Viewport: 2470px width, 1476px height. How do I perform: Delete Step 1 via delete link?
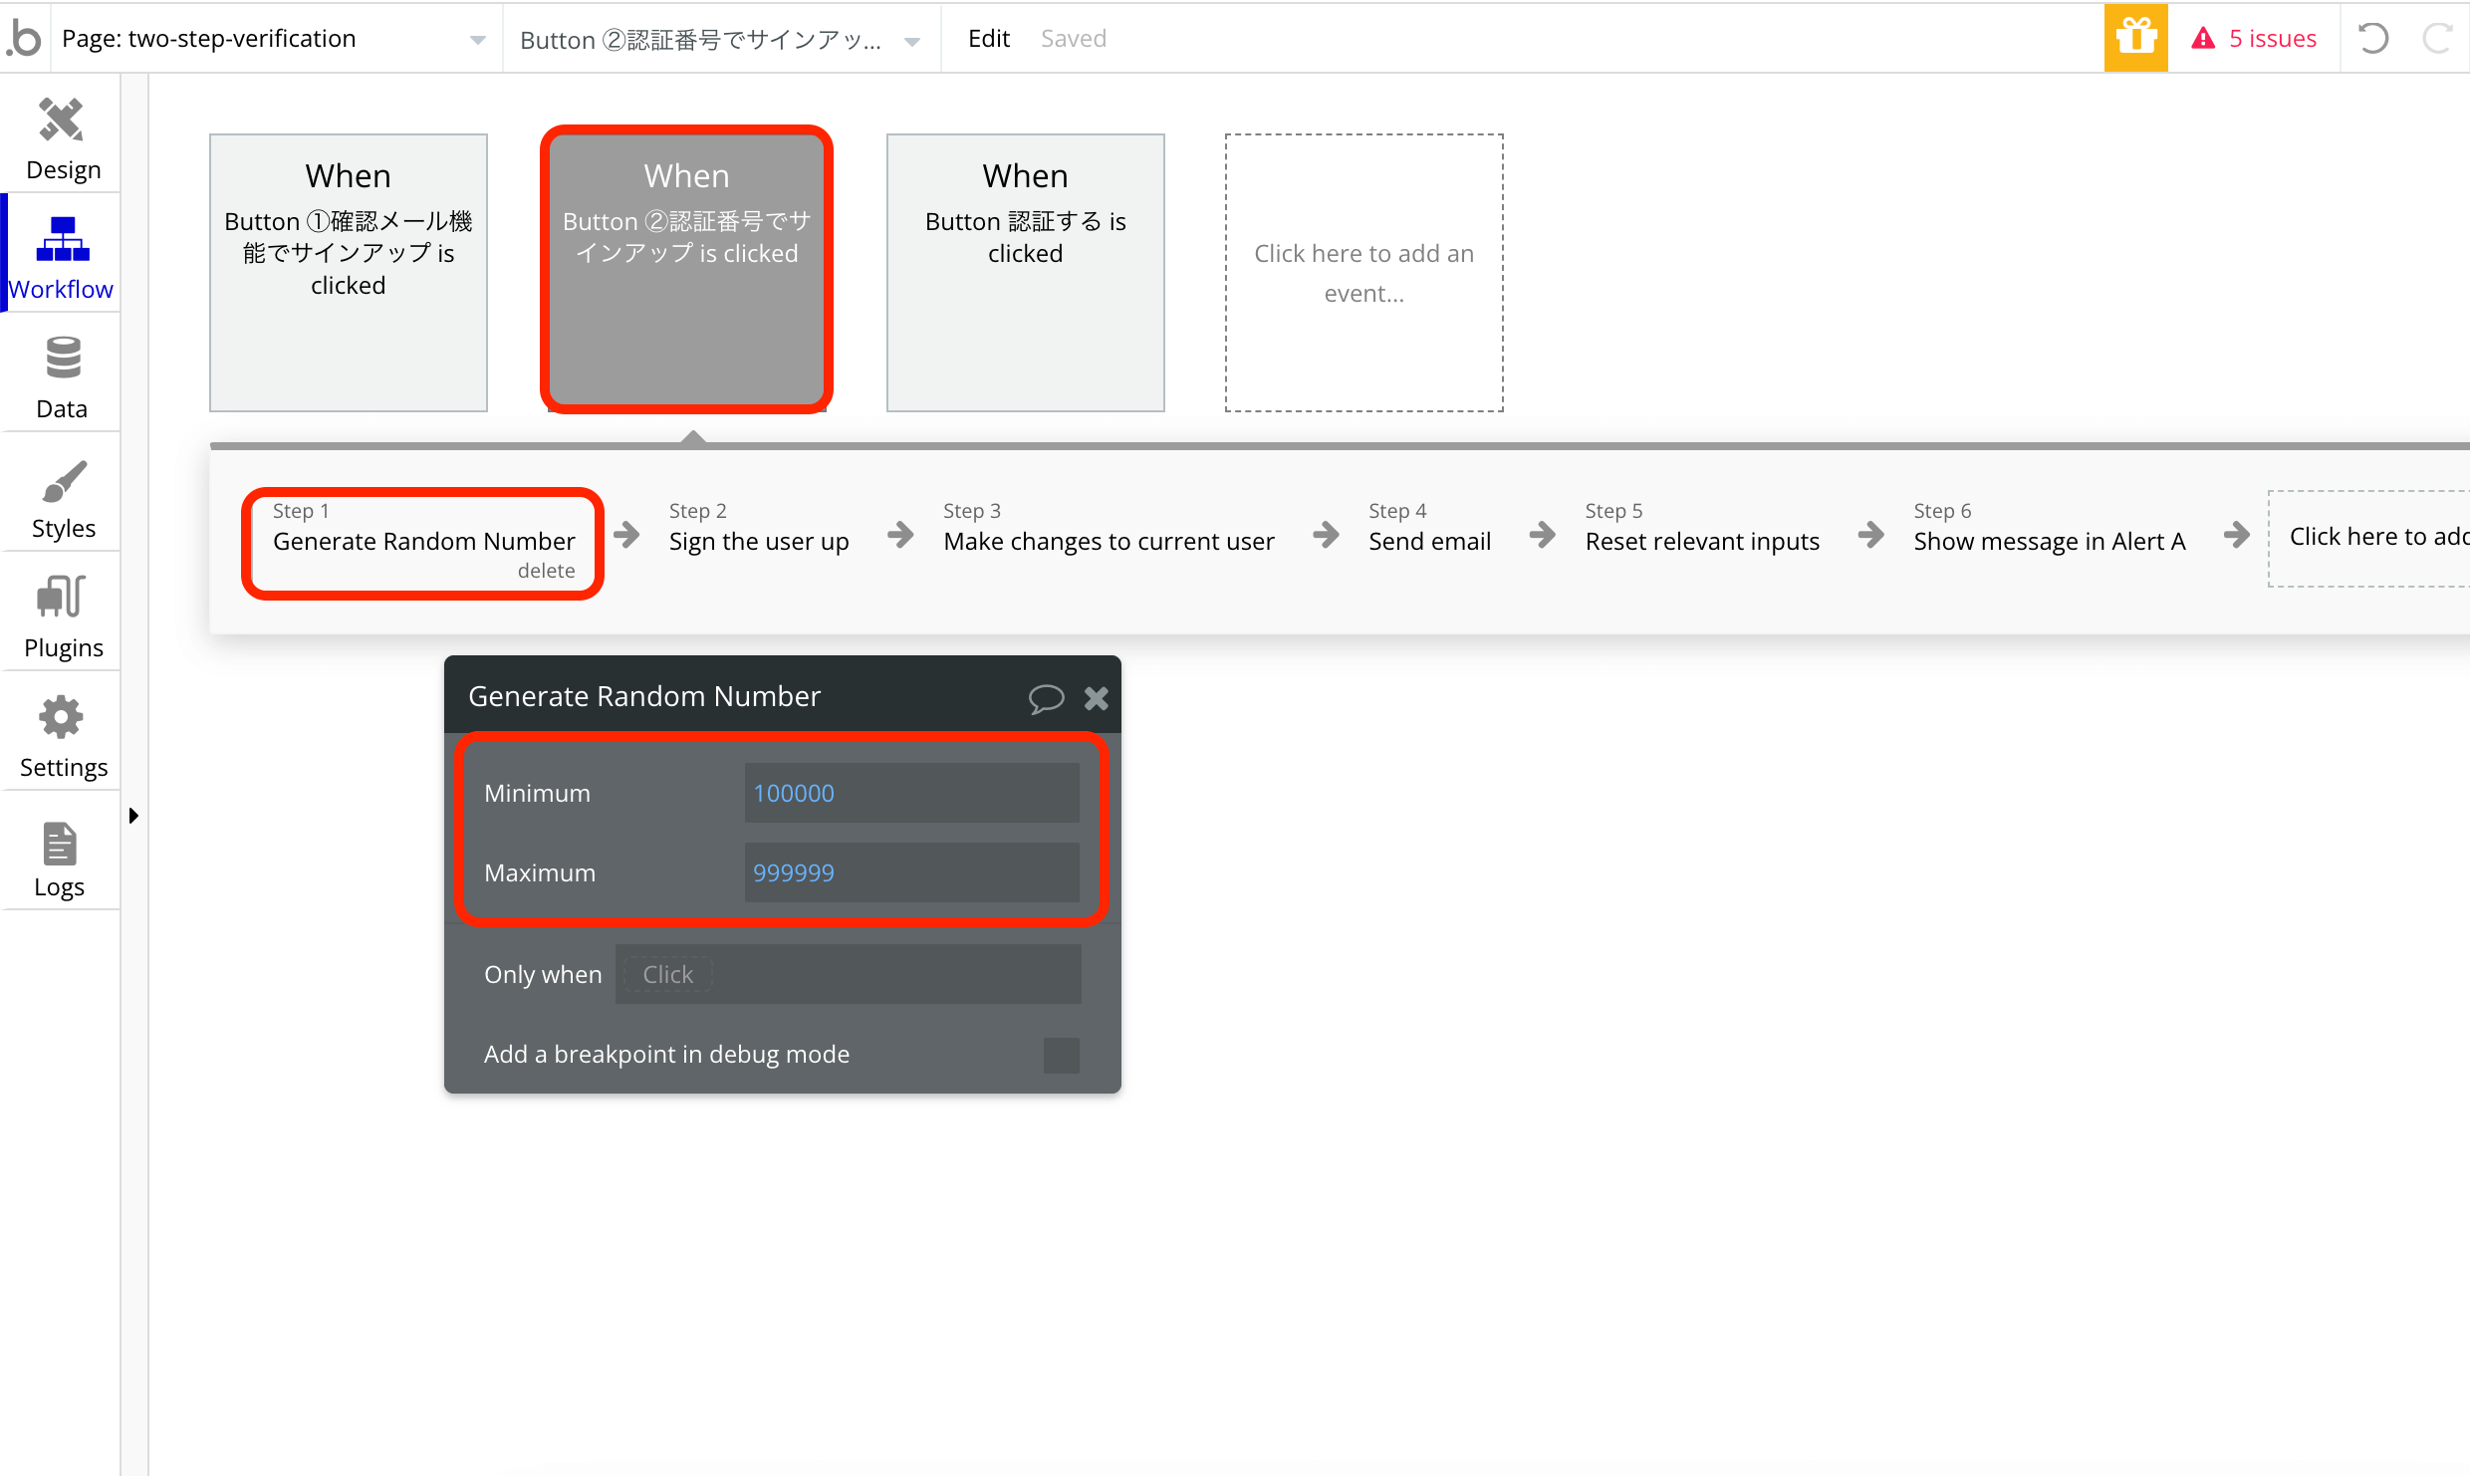[x=546, y=571]
